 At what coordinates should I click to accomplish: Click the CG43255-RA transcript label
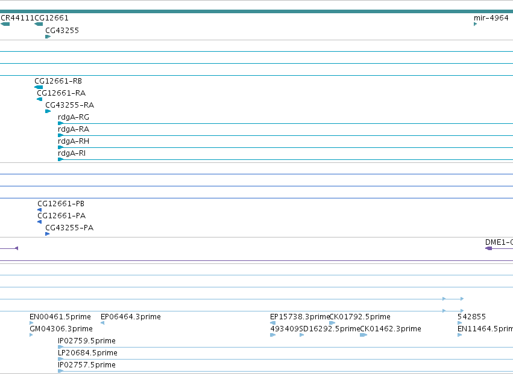(x=70, y=105)
